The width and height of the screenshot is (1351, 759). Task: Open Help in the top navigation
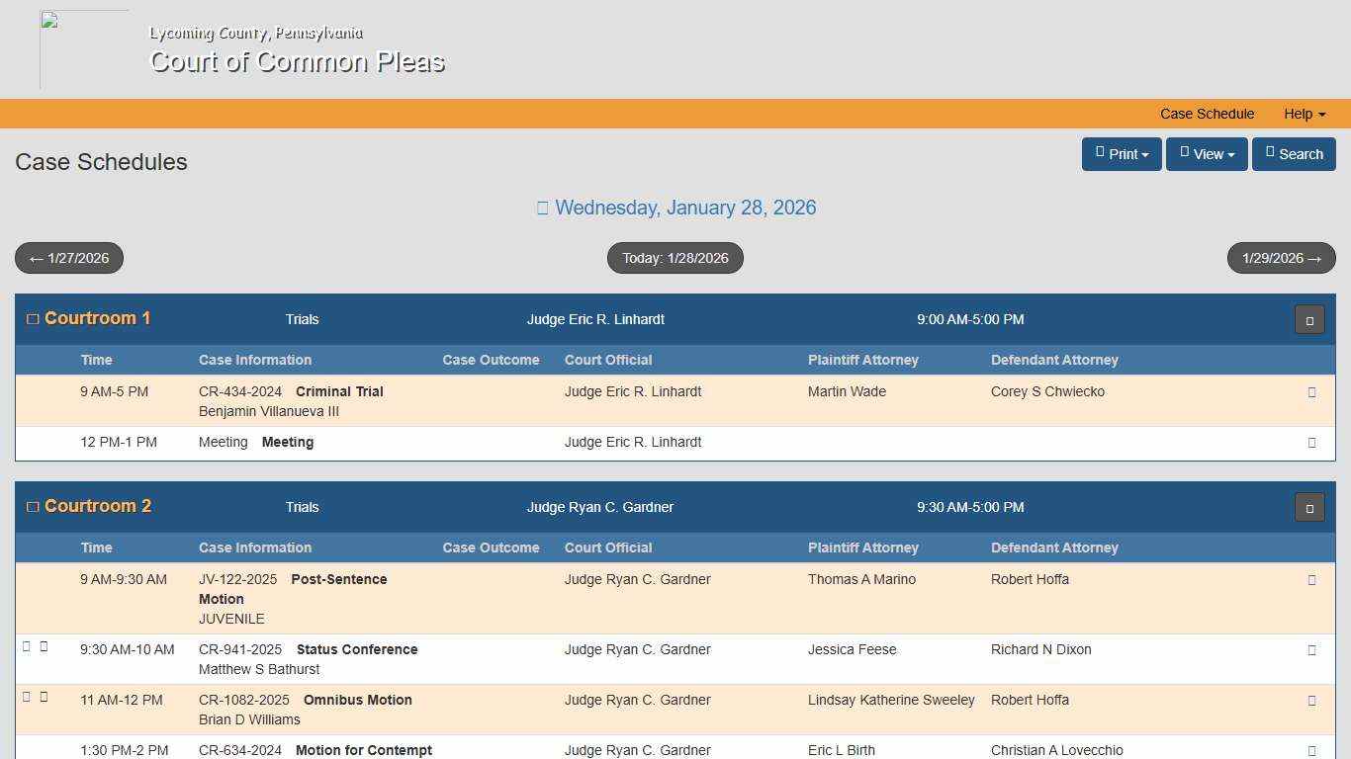[1304, 114]
